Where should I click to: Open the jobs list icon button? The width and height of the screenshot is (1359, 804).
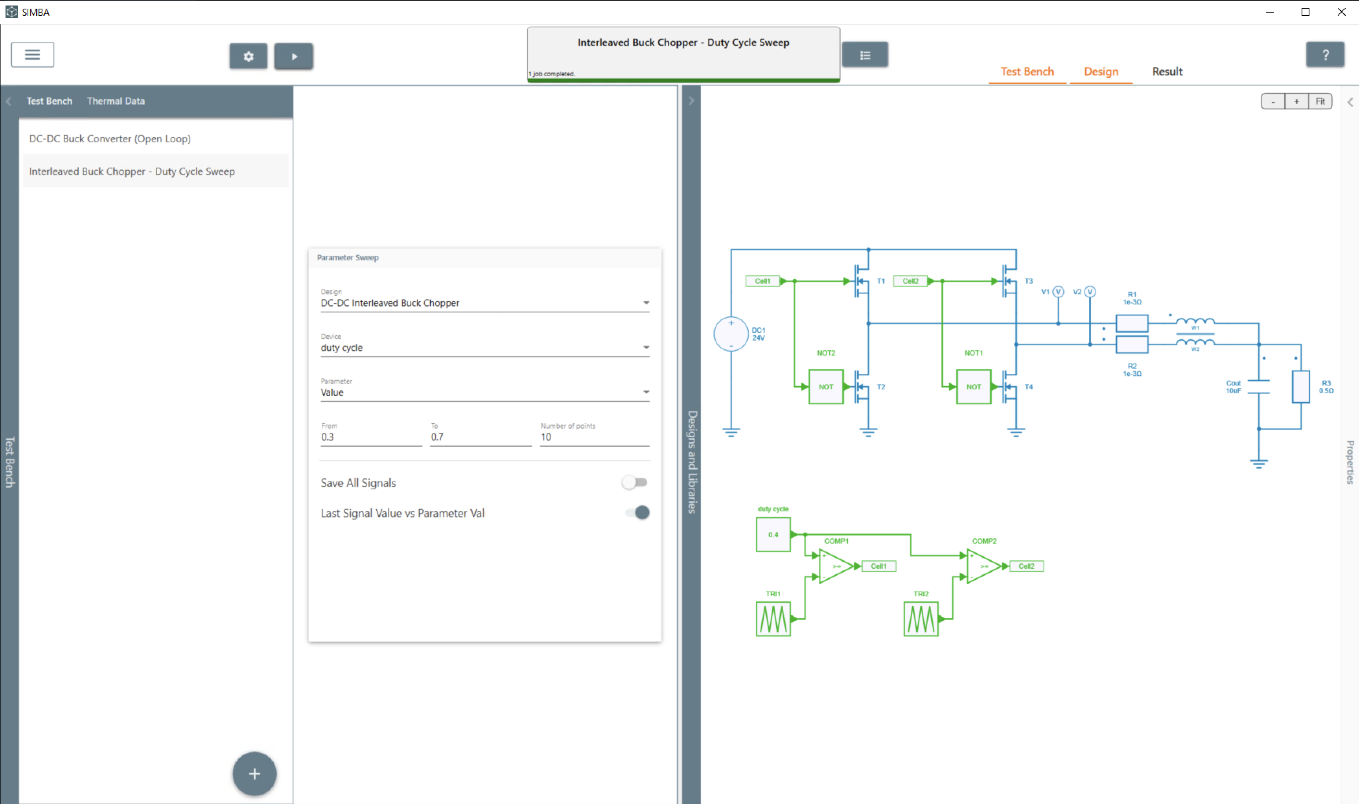coord(864,55)
